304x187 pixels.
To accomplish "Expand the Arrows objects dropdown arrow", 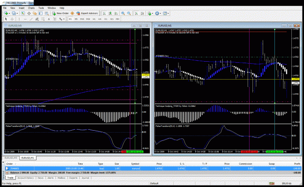I will pos(64,19).
